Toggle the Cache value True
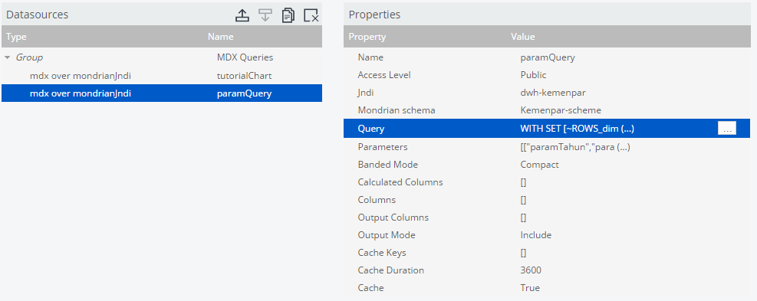757x301 pixels. tap(530, 288)
